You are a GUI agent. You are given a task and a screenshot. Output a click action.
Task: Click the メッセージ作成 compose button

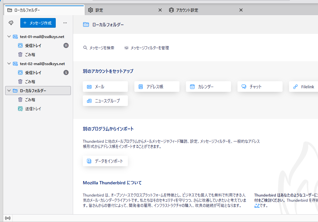38,23
